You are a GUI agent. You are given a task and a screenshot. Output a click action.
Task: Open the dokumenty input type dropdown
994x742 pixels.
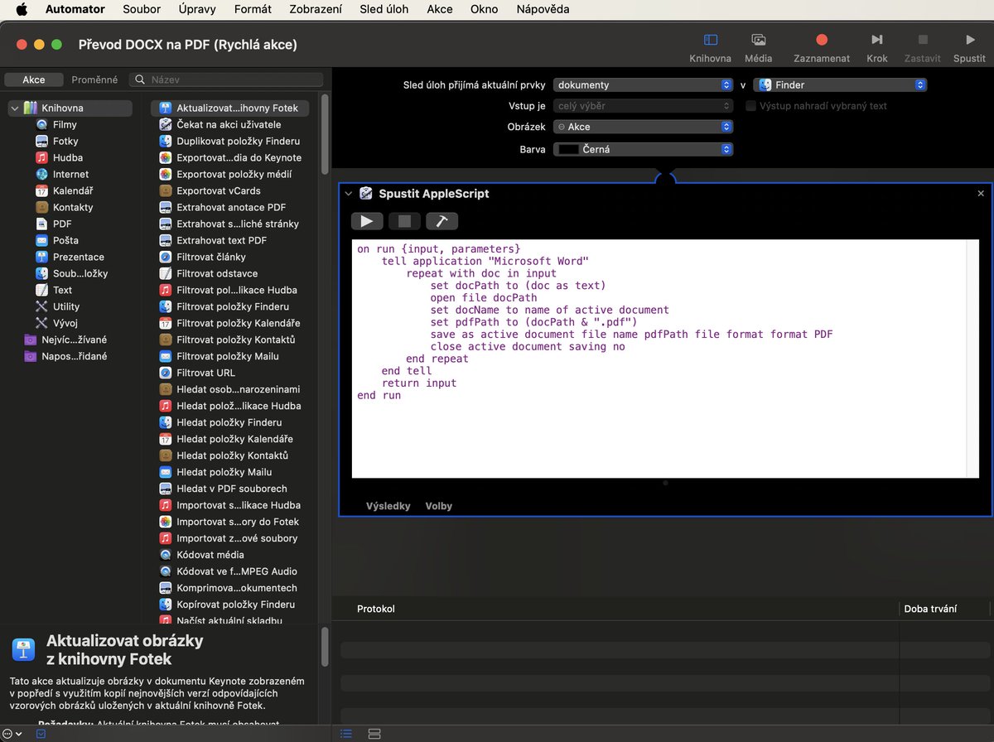tap(643, 84)
